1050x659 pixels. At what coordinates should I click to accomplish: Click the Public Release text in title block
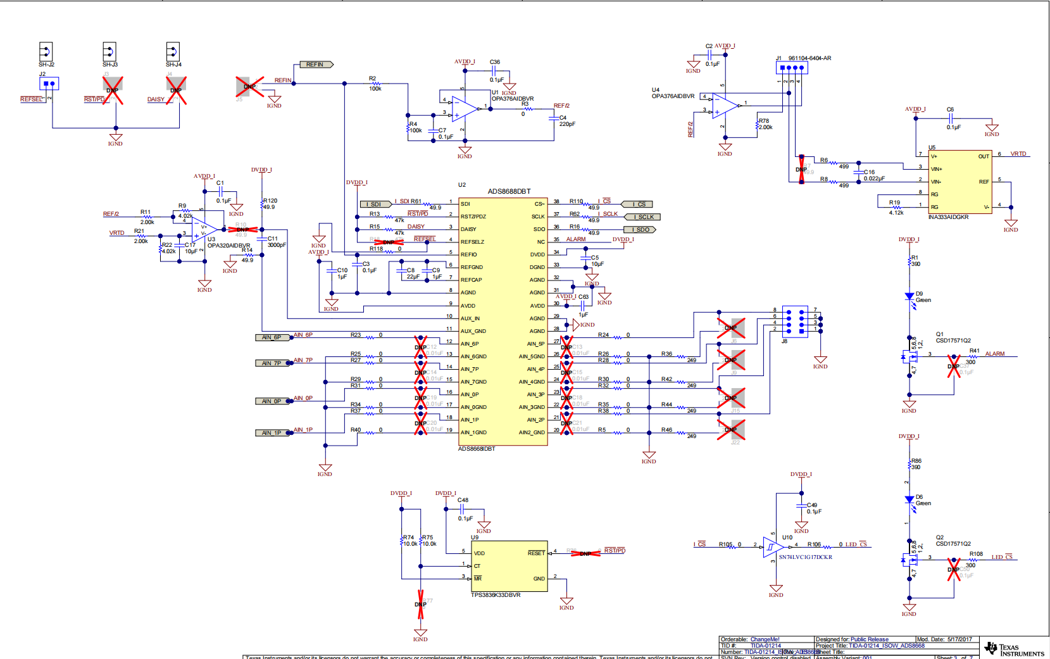(869, 639)
